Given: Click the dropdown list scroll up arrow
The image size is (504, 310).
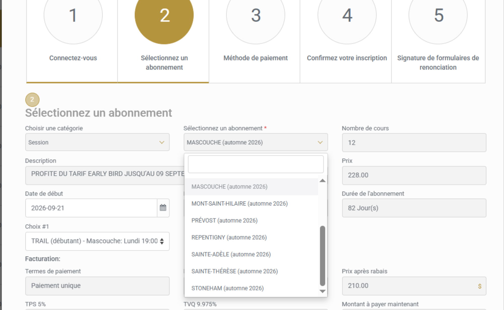Looking at the screenshot, I should [323, 181].
